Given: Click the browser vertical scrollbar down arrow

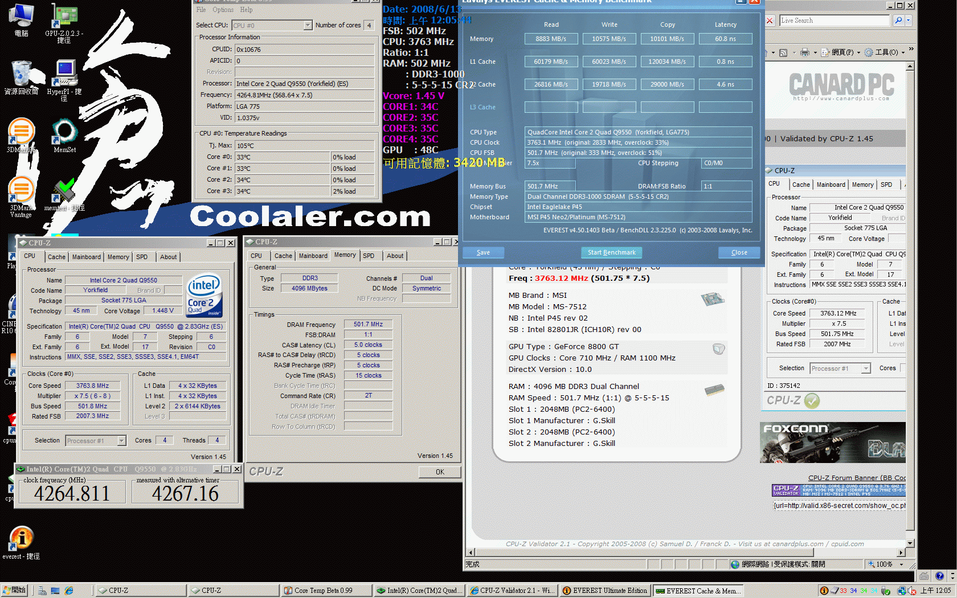Looking at the screenshot, I should point(910,543).
